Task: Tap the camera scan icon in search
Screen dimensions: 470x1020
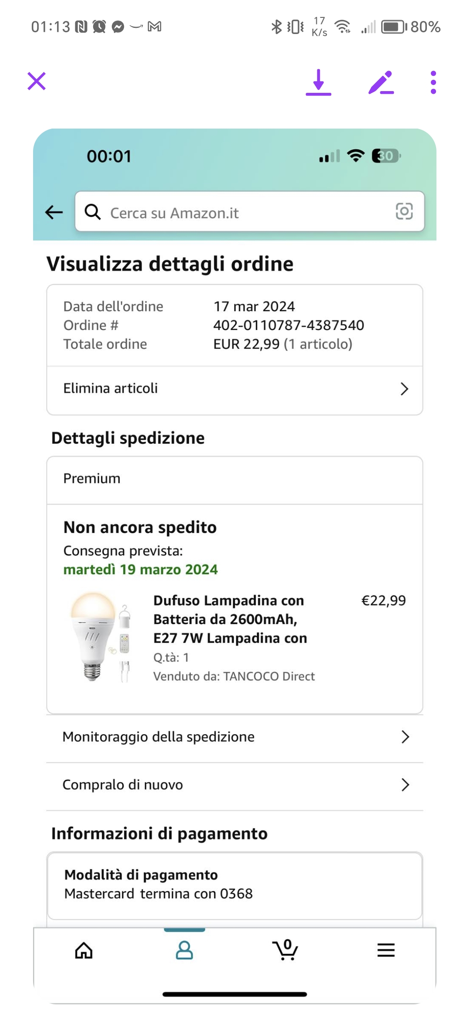Action: click(x=404, y=211)
